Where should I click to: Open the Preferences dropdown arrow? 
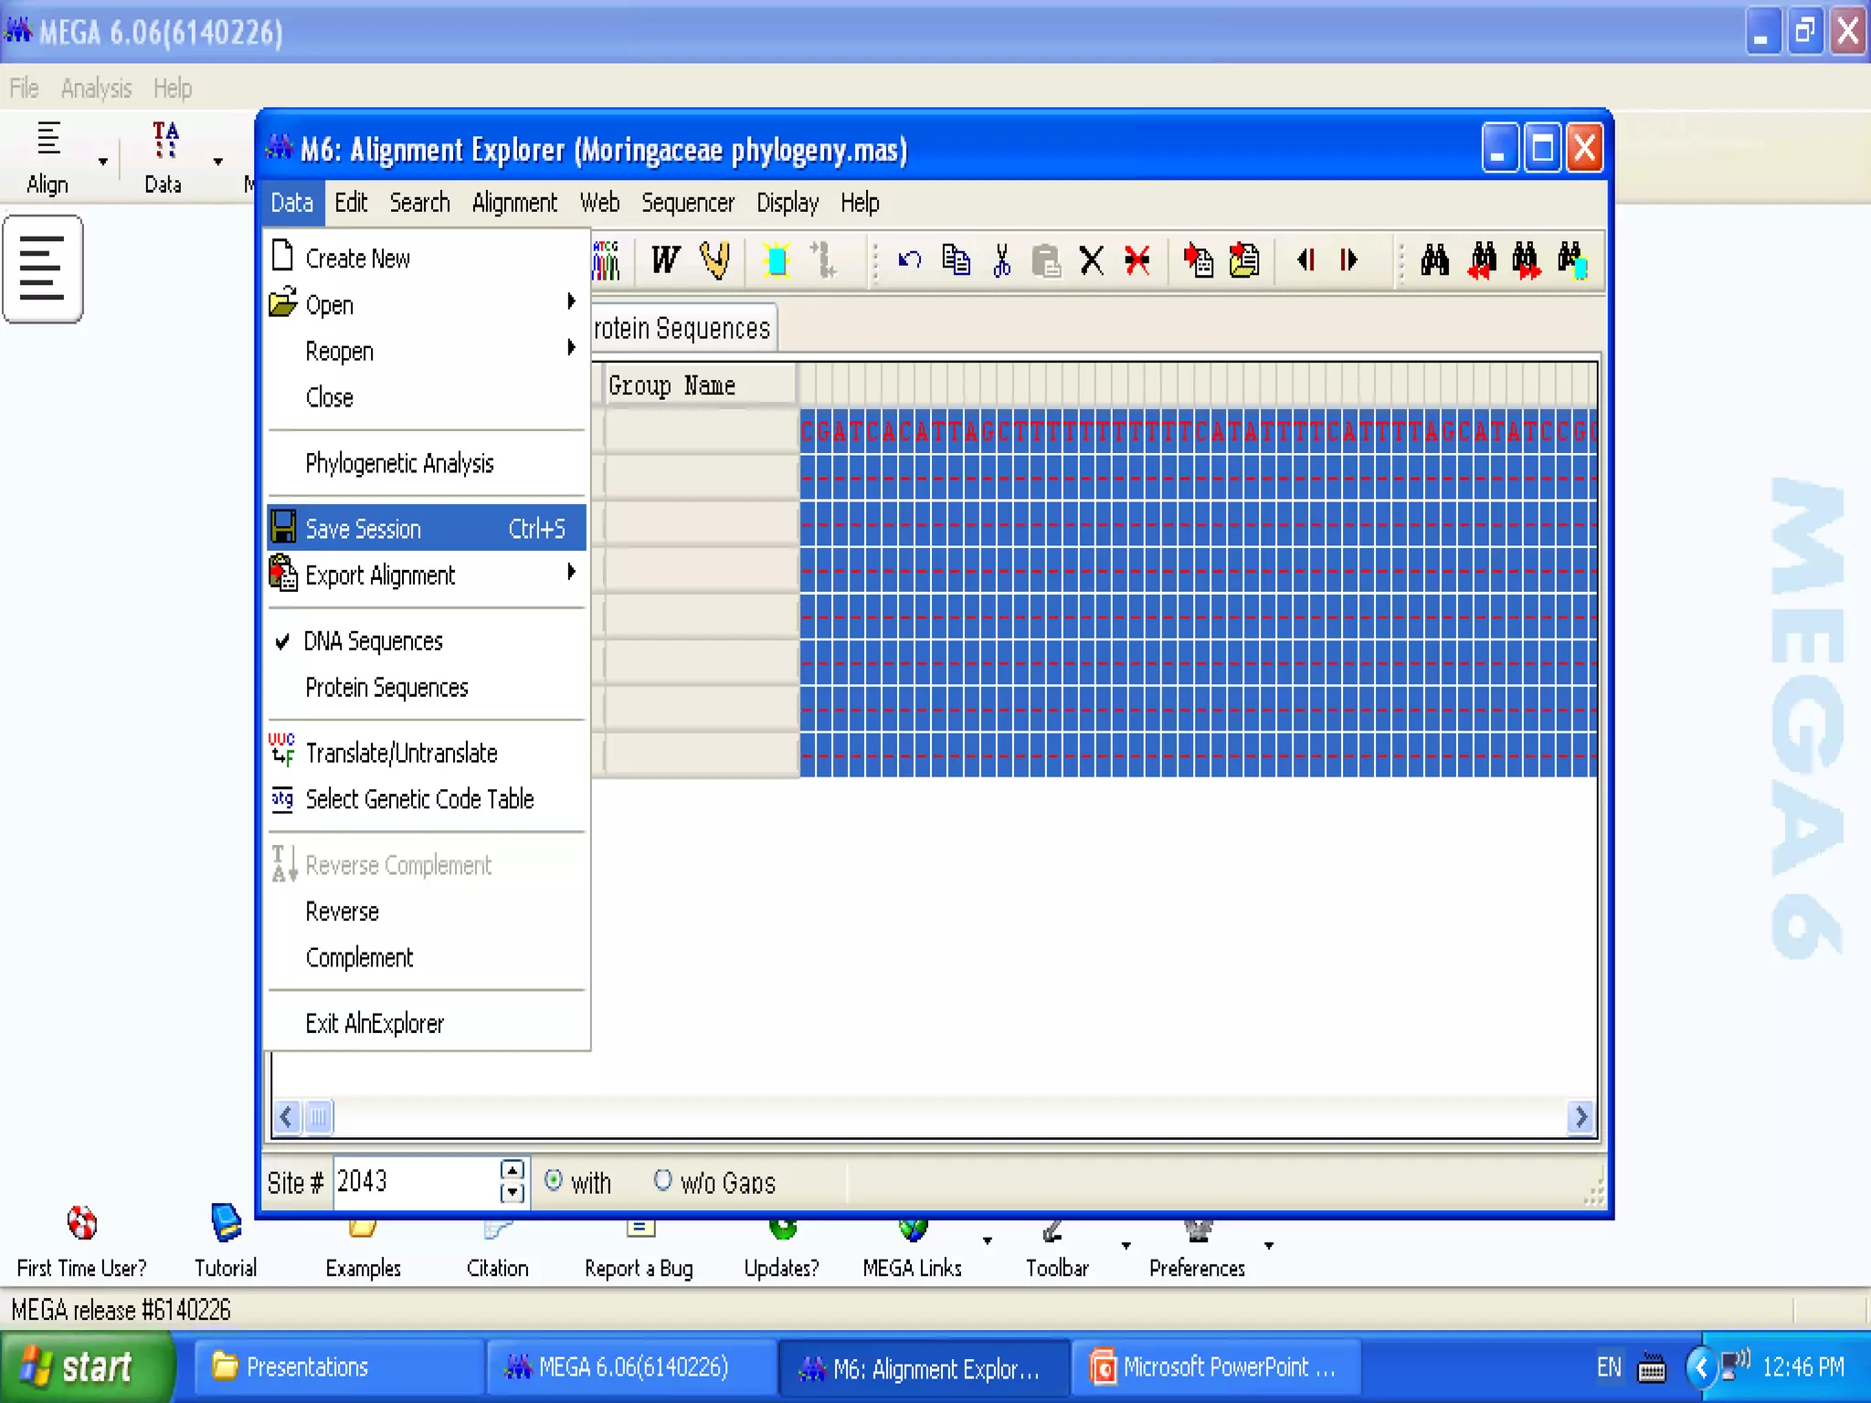point(1269,1245)
